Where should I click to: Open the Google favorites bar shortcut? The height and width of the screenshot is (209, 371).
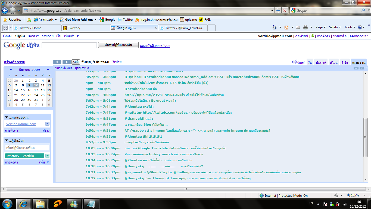click(x=108, y=20)
